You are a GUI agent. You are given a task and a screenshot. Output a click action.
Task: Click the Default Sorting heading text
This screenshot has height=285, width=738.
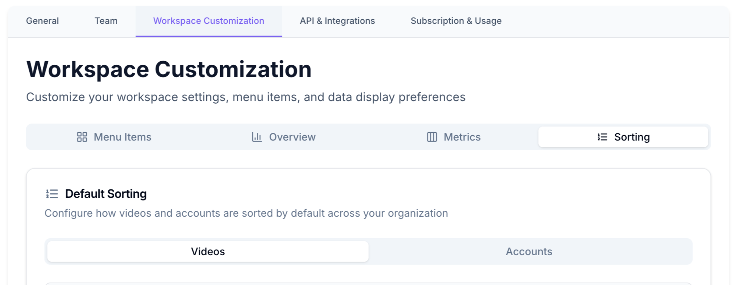(x=106, y=194)
